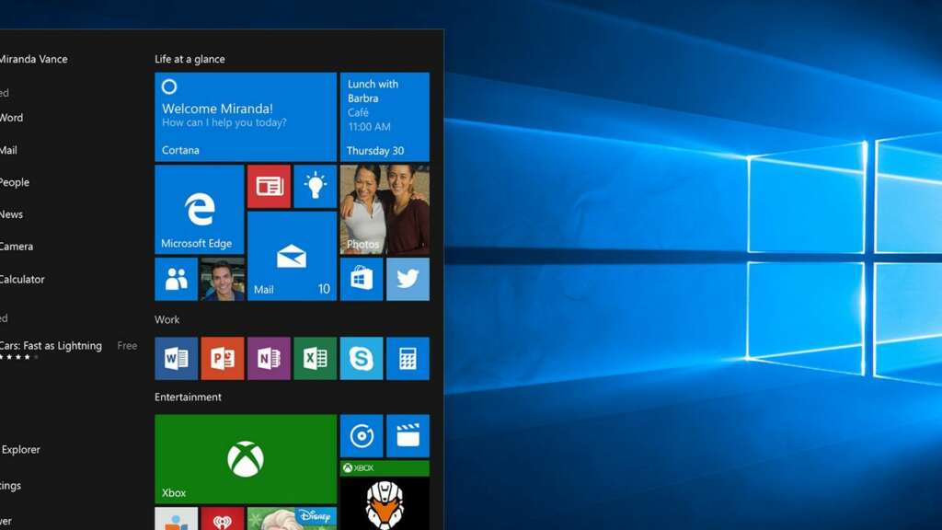Click the Lunch with Barbra appointment text
The height and width of the screenshot is (530, 942).
[x=373, y=91]
